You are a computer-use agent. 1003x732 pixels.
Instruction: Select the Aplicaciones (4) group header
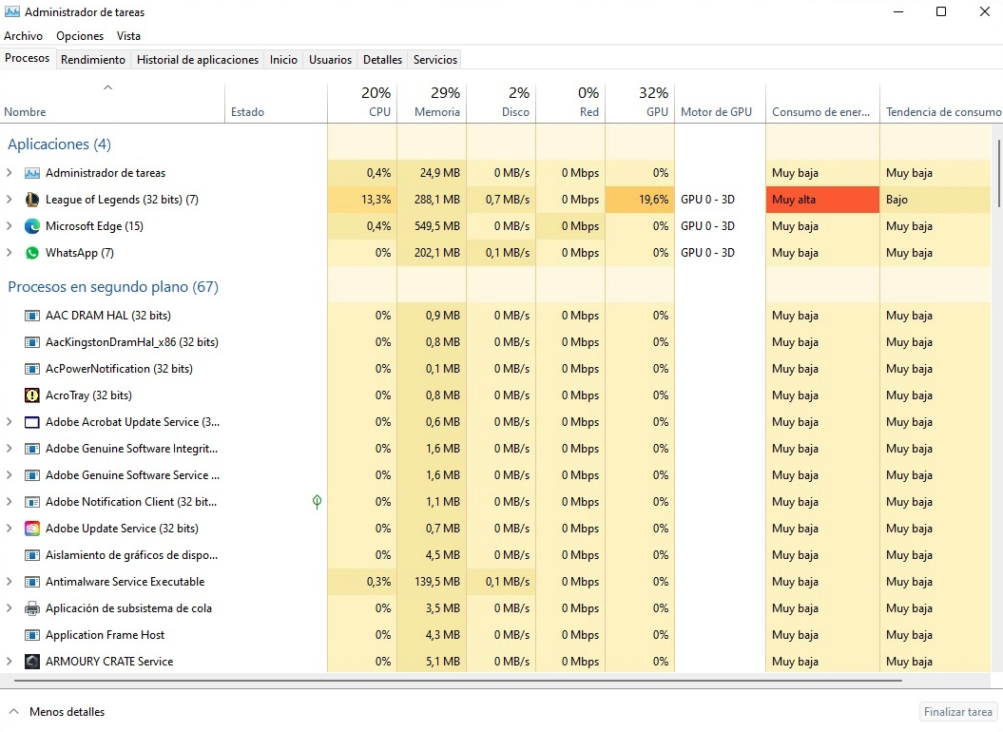[x=59, y=144]
